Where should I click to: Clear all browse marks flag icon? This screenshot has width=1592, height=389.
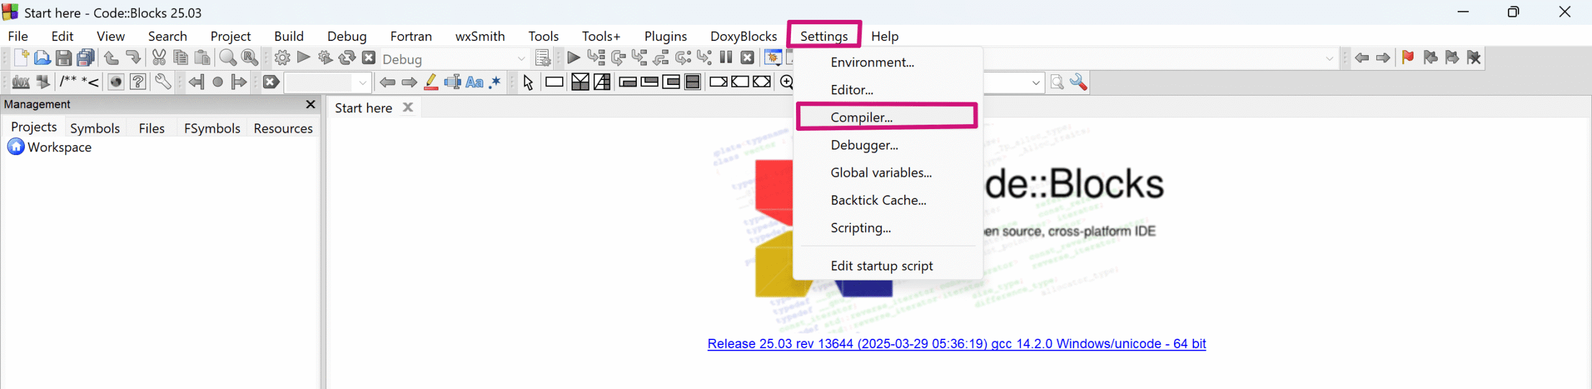pos(1473,58)
